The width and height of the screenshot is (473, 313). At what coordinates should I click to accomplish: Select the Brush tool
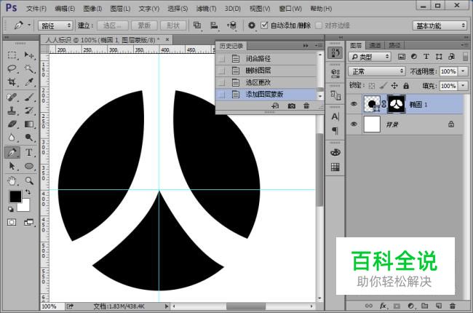[29, 98]
